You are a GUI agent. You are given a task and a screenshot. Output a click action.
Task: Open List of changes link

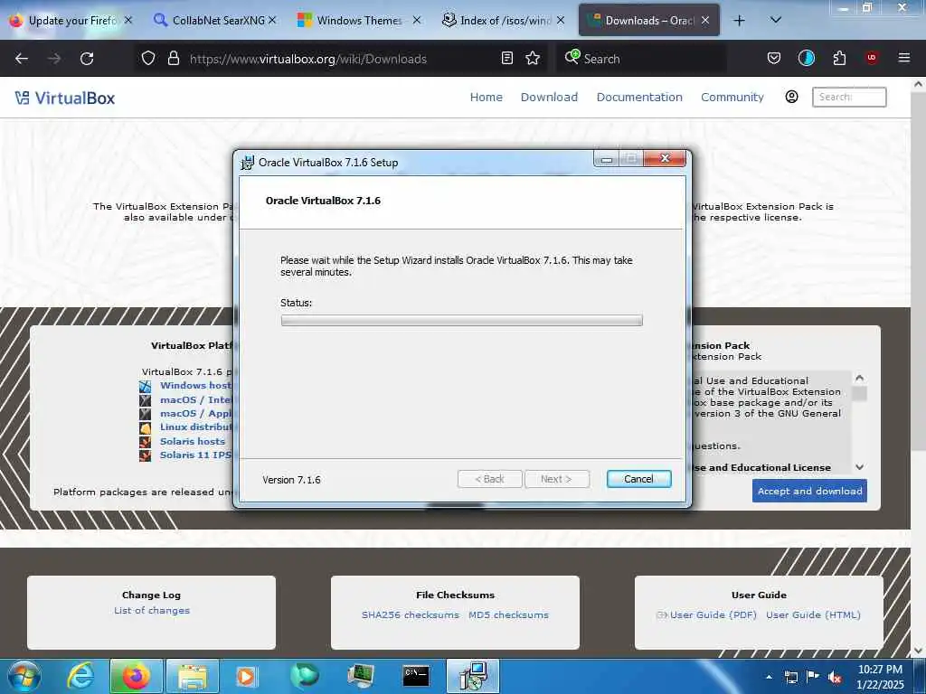pyautogui.click(x=152, y=610)
